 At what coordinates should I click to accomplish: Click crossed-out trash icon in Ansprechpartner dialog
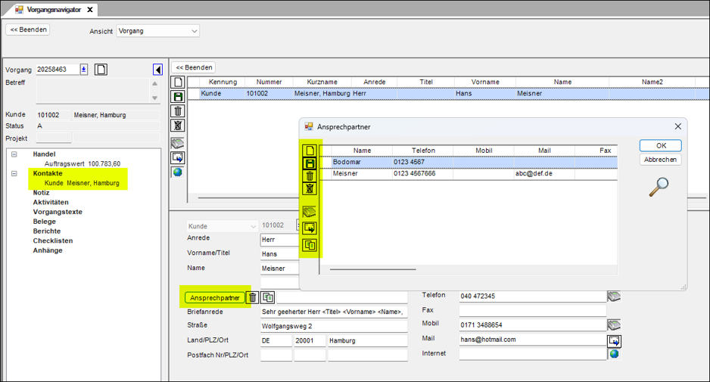310,189
